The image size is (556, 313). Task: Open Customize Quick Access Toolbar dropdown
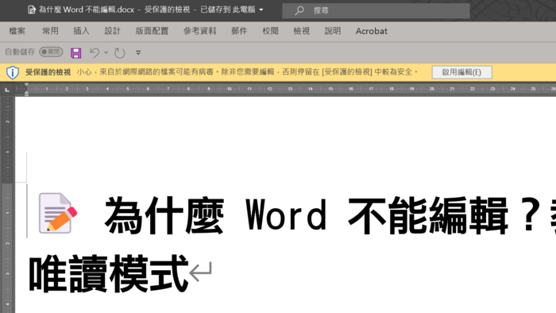click(x=138, y=52)
